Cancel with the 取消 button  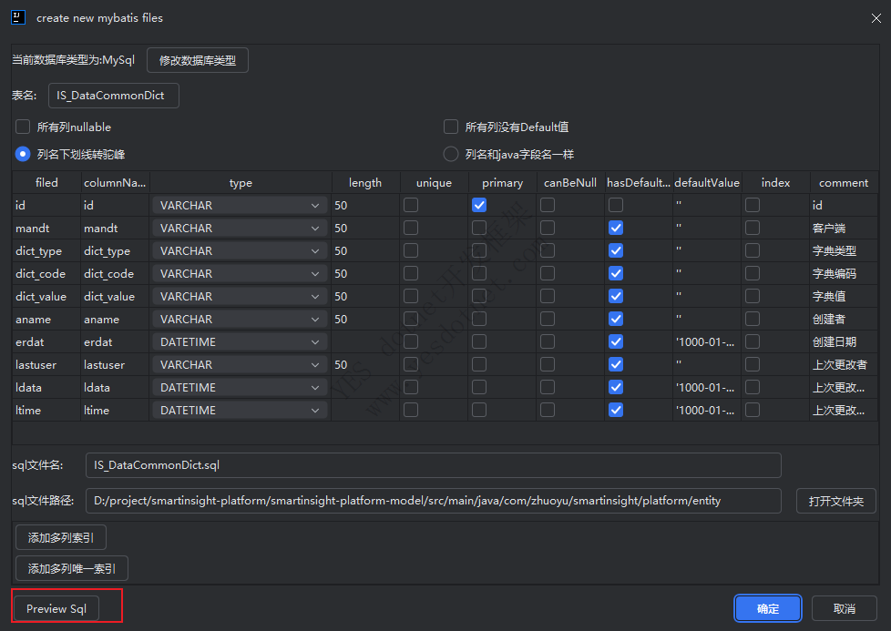(x=844, y=608)
